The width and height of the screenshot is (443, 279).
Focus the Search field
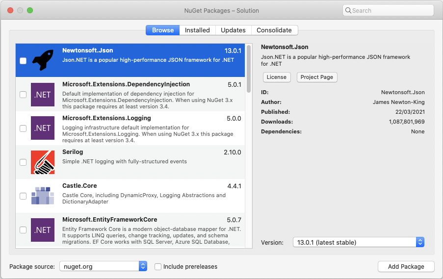(x=388, y=10)
